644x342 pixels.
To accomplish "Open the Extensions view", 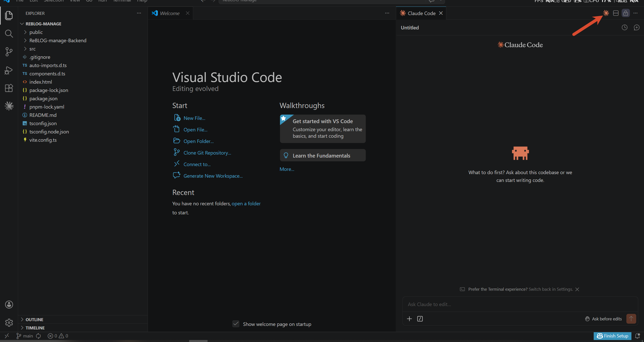I will 9,88.
